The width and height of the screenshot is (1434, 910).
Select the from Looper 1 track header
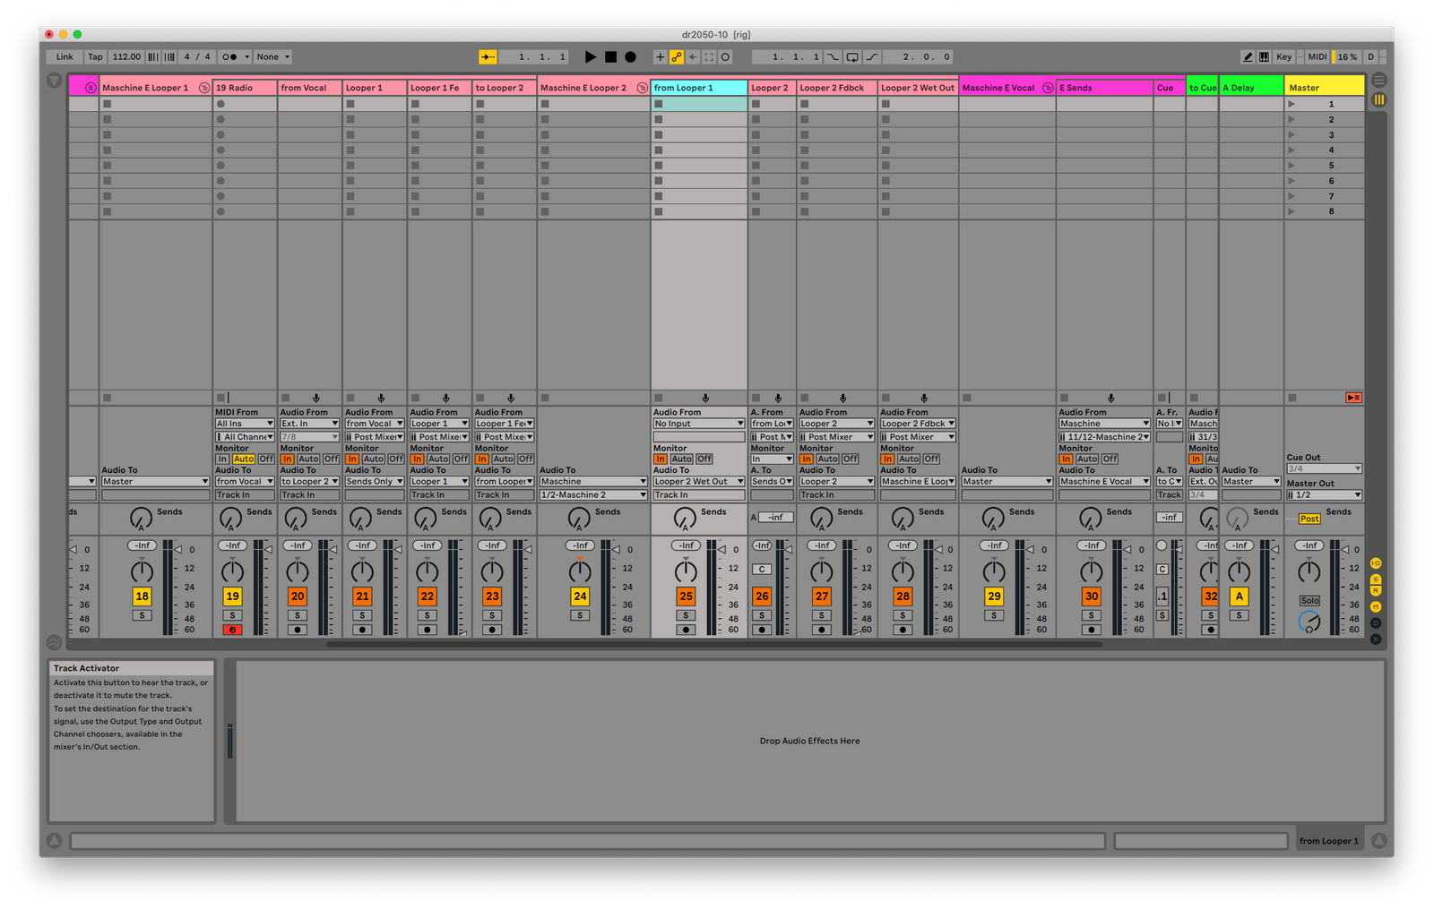click(698, 88)
